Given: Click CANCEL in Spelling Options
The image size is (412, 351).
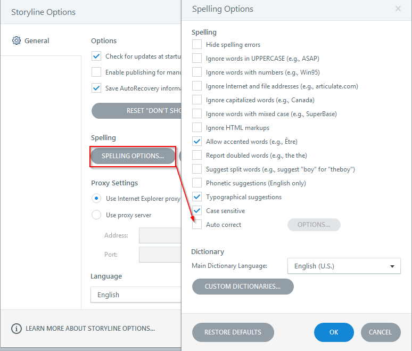Looking at the screenshot, I should pyautogui.click(x=381, y=332).
